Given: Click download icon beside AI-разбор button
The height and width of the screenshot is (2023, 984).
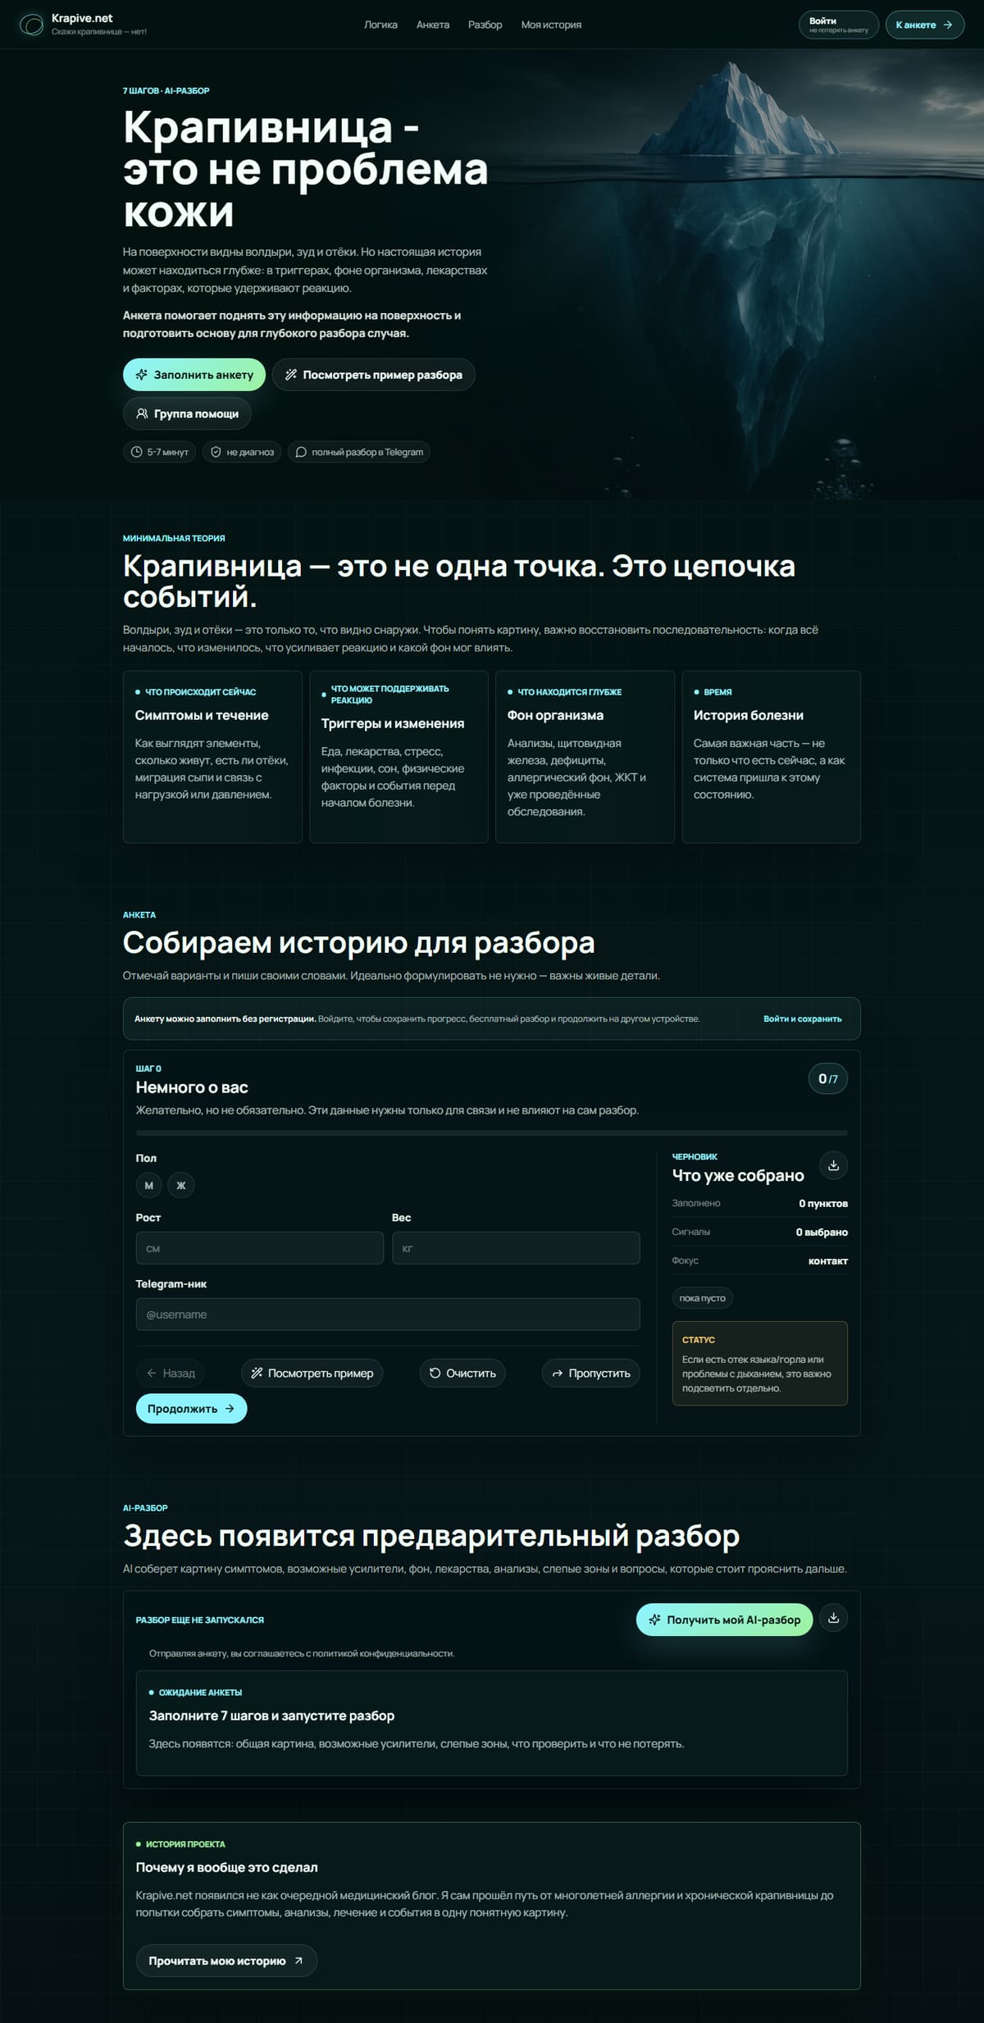Looking at the screenshot, I should 833,1618.
